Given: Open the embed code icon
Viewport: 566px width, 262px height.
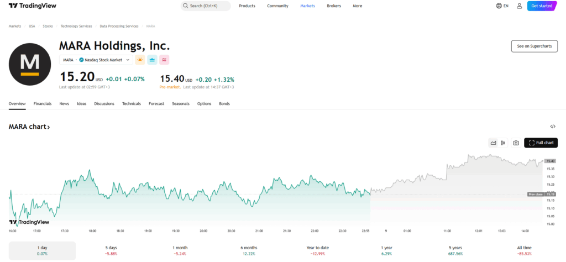Looking at the screenshot, I should [553, 127].
